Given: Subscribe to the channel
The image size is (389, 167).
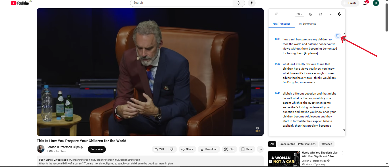Looking at the screenshot, I should pyautogui.click(x=97, y=149).
